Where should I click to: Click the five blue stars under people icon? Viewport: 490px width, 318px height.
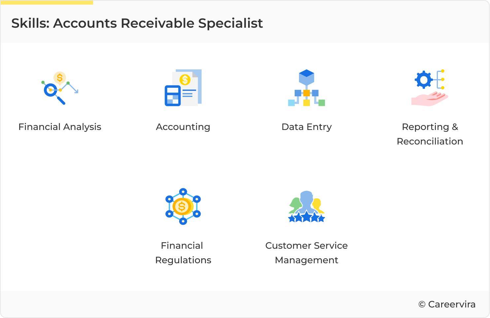pyautogui.click(x=307, y=218)
